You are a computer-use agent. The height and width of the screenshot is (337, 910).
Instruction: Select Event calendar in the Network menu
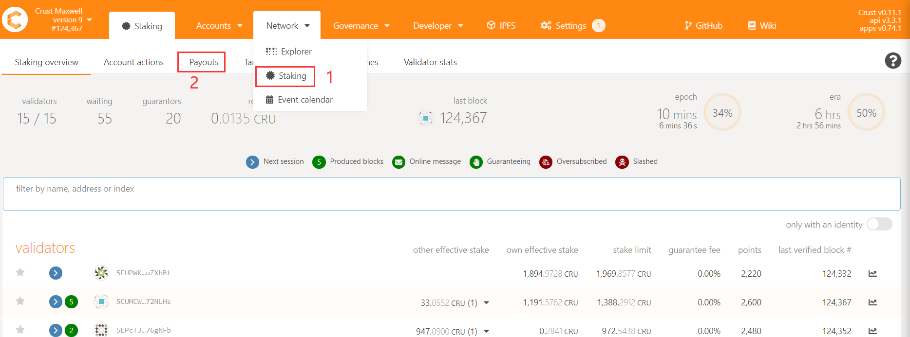pyautogui.click(x=299, y=100)
